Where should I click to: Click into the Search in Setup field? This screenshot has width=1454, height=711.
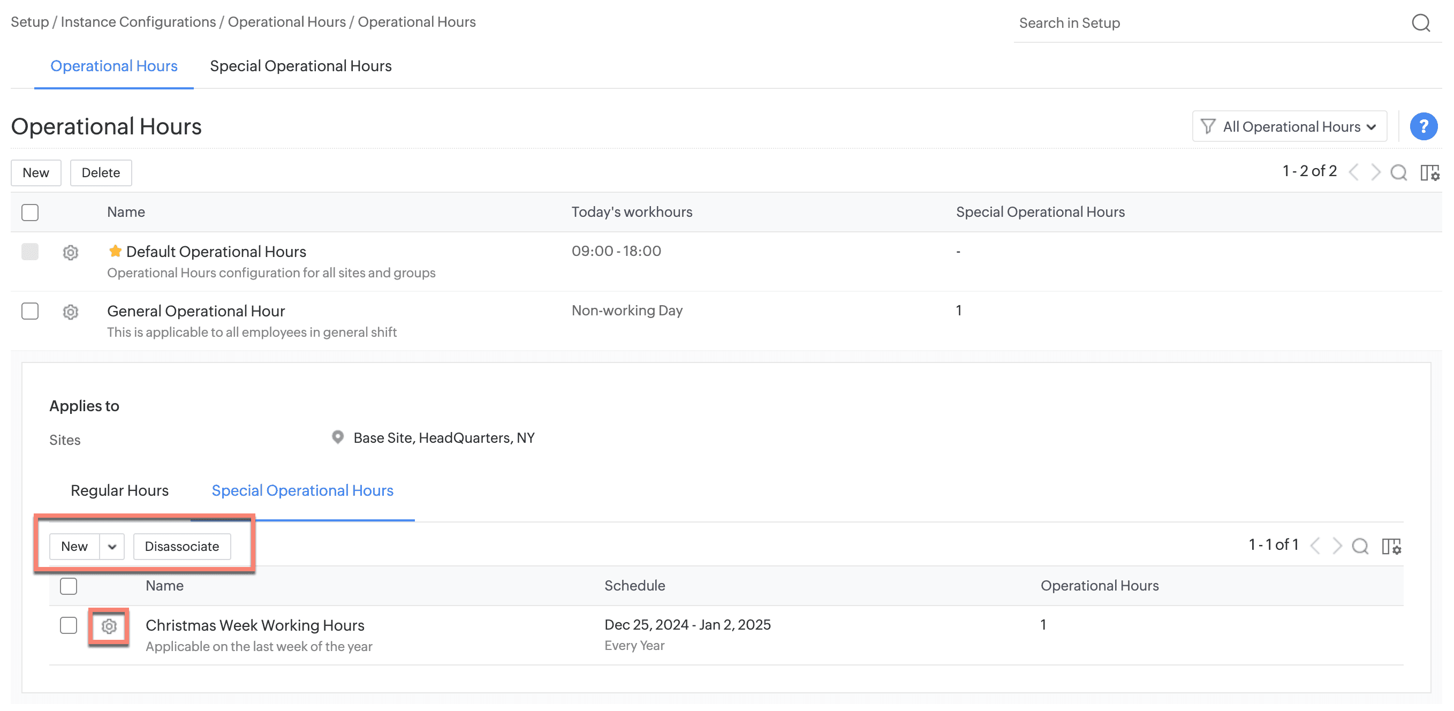pos(1208,23)
